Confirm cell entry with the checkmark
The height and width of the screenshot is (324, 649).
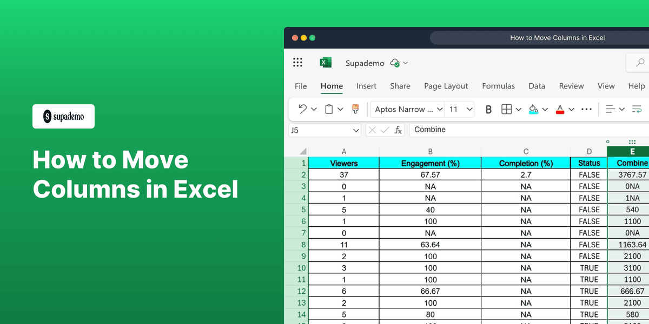click(385, 130)
